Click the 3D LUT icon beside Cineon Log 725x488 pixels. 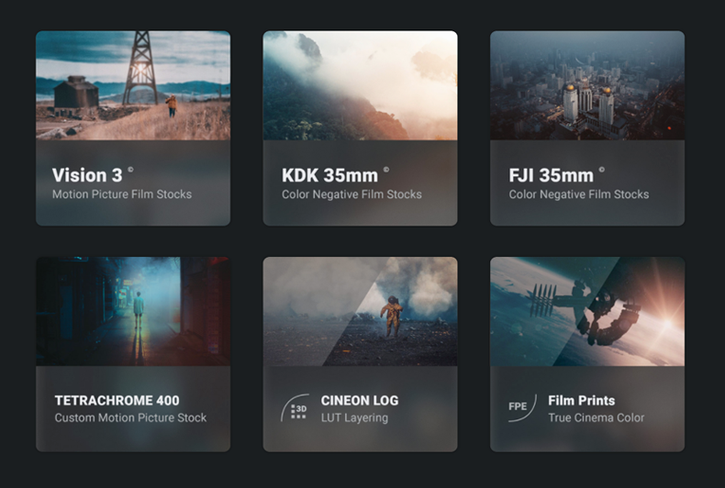coord(295,408)
